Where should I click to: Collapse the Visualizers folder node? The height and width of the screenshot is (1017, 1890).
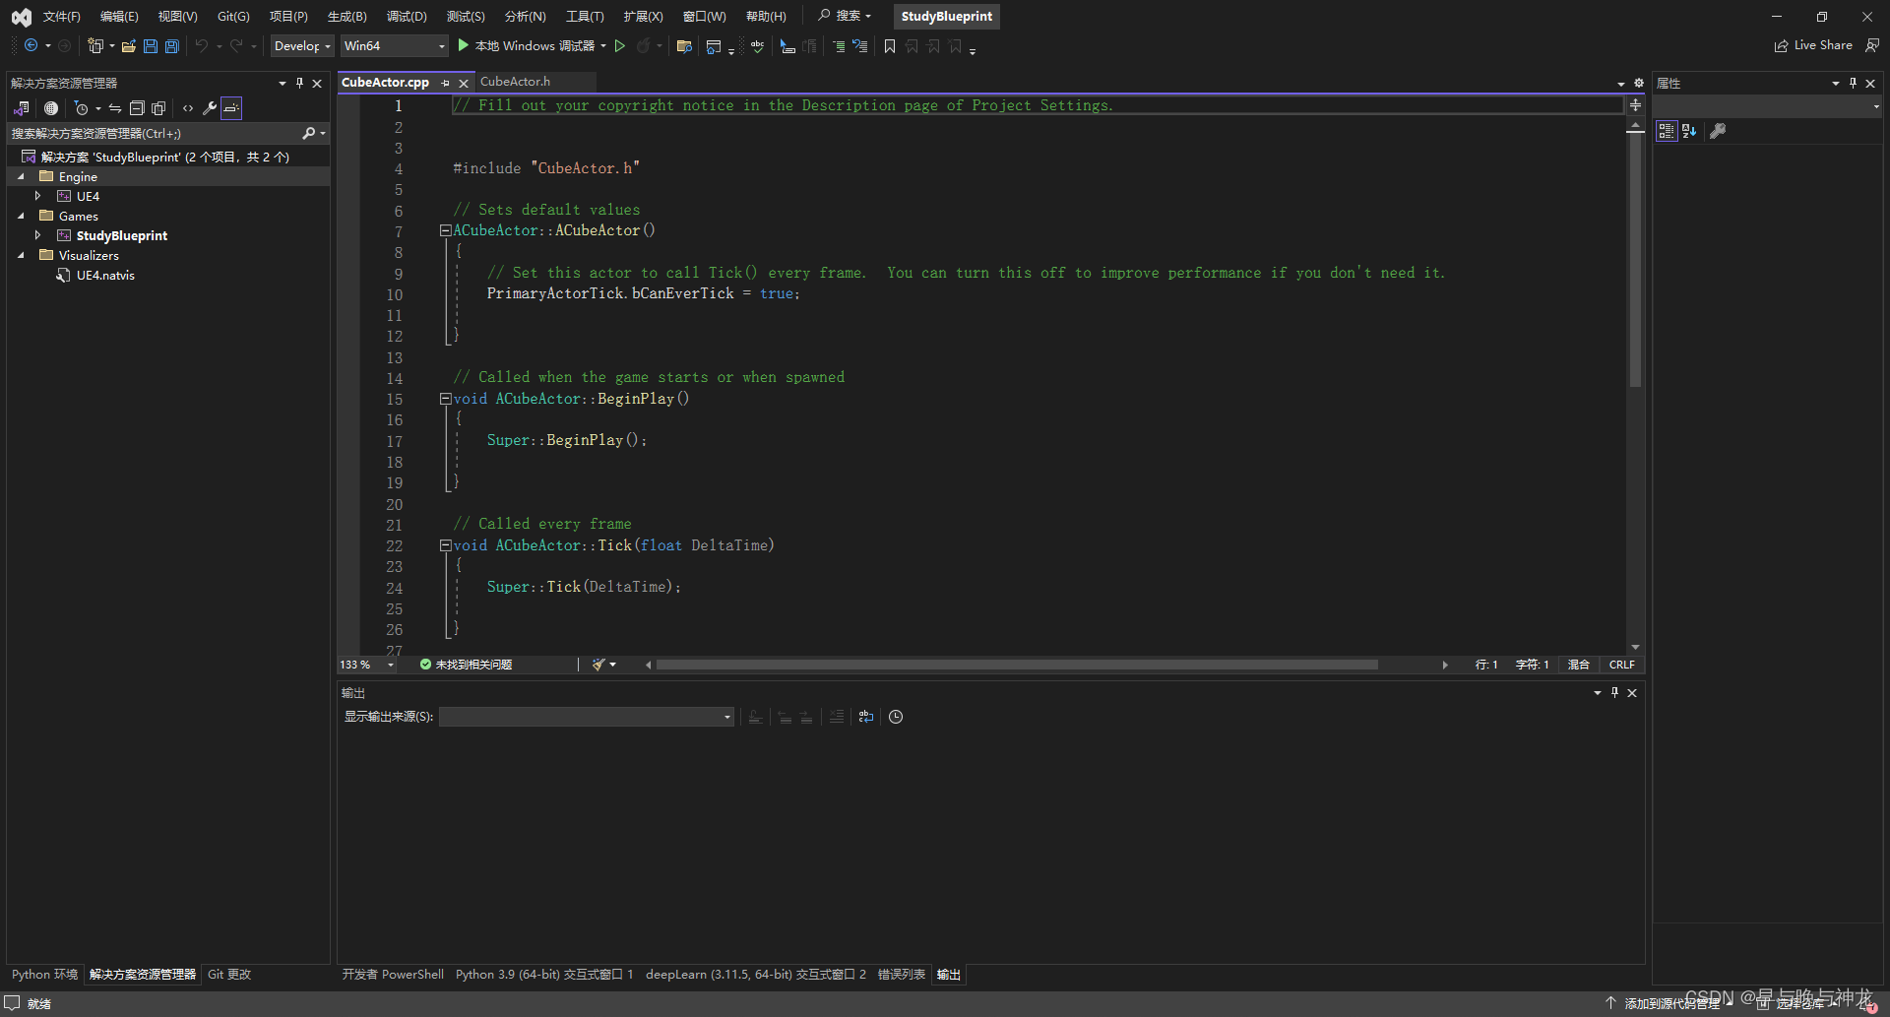pyautogui.click(x=21, y=256)
